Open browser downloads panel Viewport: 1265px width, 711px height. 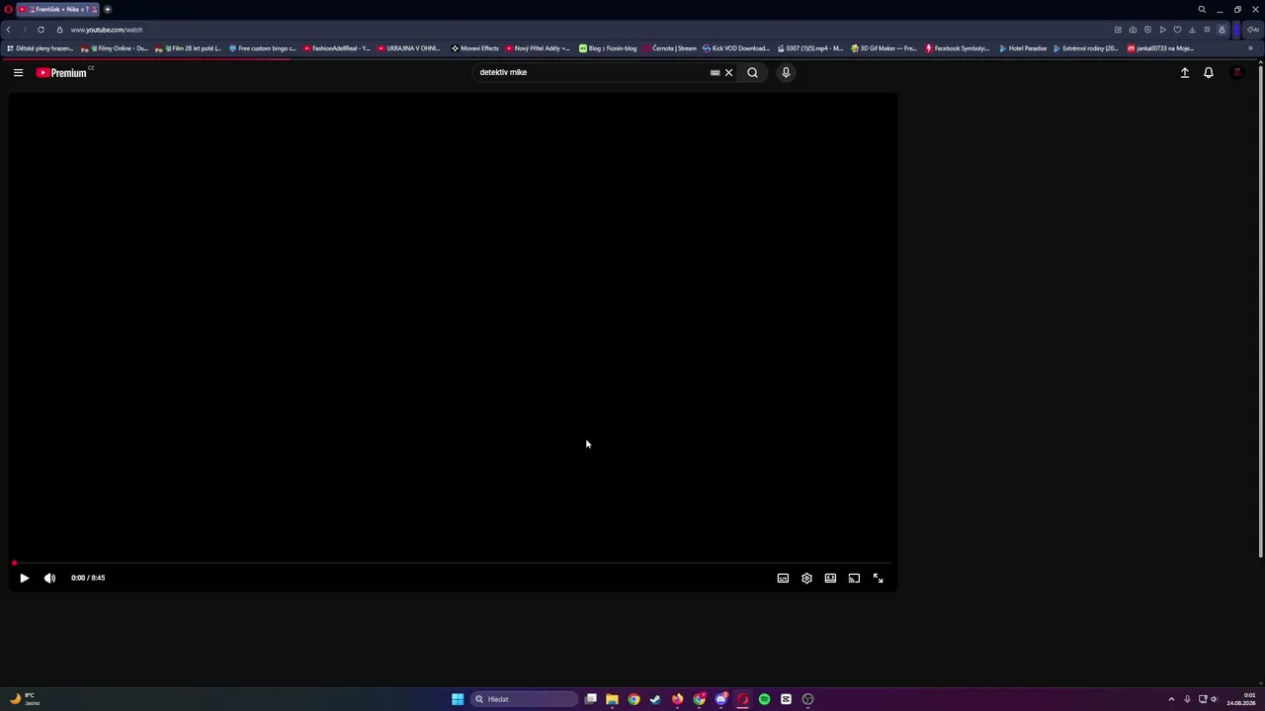tap(1192, 30)
